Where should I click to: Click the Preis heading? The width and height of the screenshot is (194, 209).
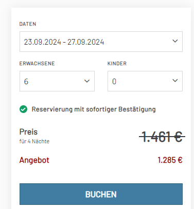28,132
